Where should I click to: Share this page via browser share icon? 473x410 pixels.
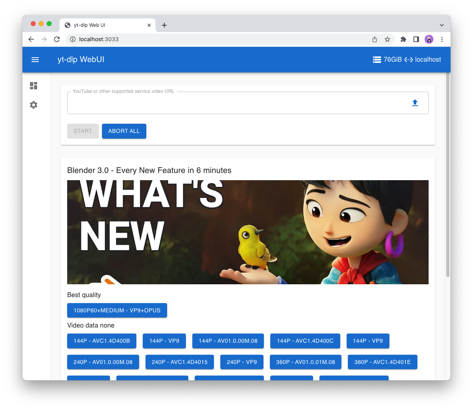pyautogui.click(x=374, y=39)
